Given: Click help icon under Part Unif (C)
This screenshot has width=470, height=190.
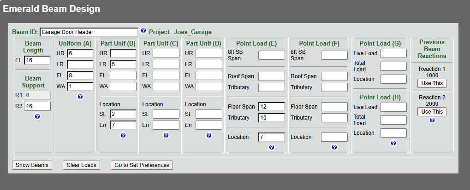Looking at the screenshot, I should 166,135.
